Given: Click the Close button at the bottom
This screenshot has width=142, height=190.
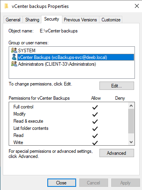Looking at the screenshot, I should click(62, 183).
